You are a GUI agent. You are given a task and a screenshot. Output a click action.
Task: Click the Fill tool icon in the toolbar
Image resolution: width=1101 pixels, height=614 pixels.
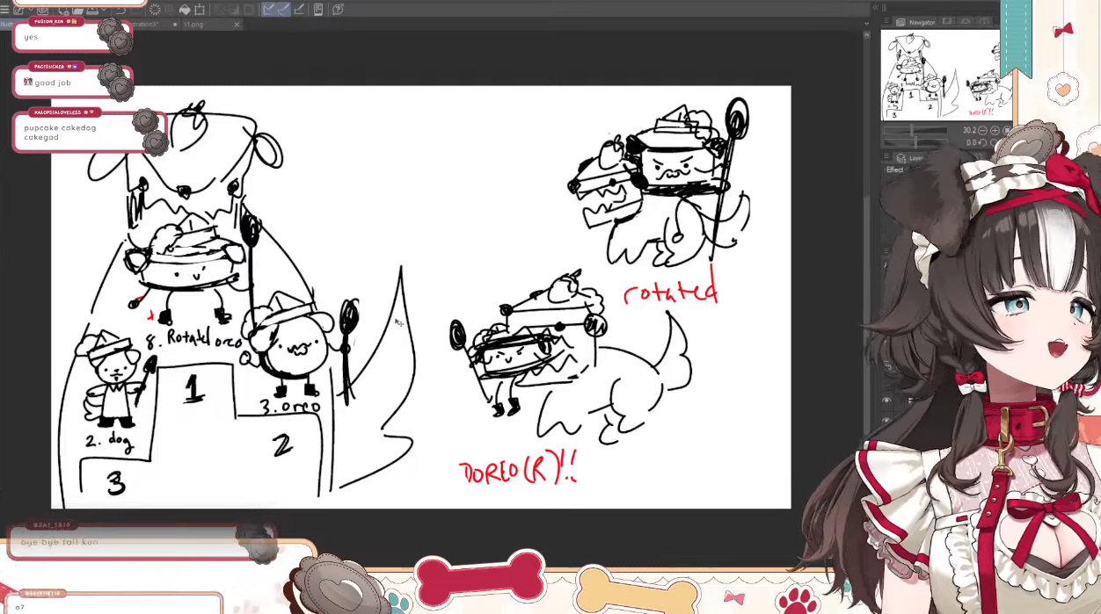(185, 10)
